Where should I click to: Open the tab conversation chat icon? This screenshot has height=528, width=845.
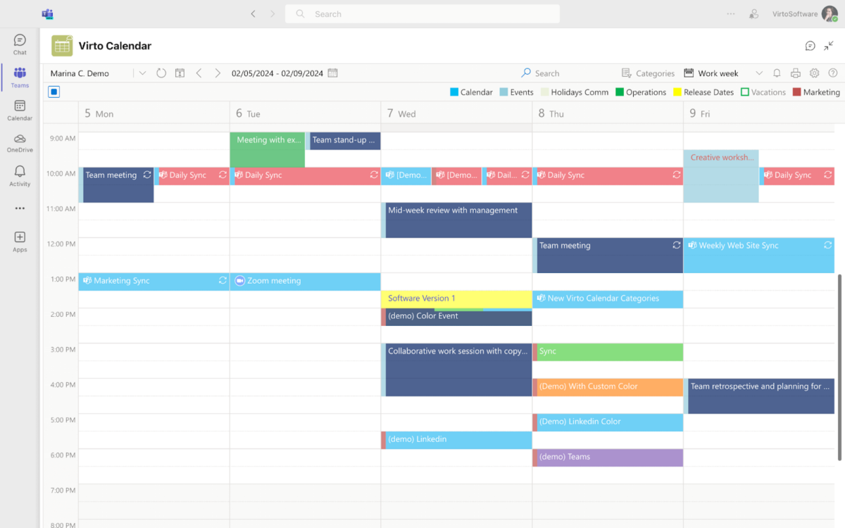click(810, 46)
